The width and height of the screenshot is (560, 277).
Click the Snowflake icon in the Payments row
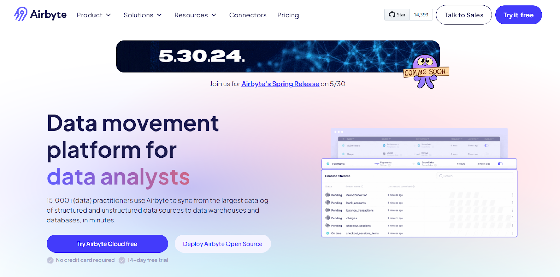(x=419, y=164)
